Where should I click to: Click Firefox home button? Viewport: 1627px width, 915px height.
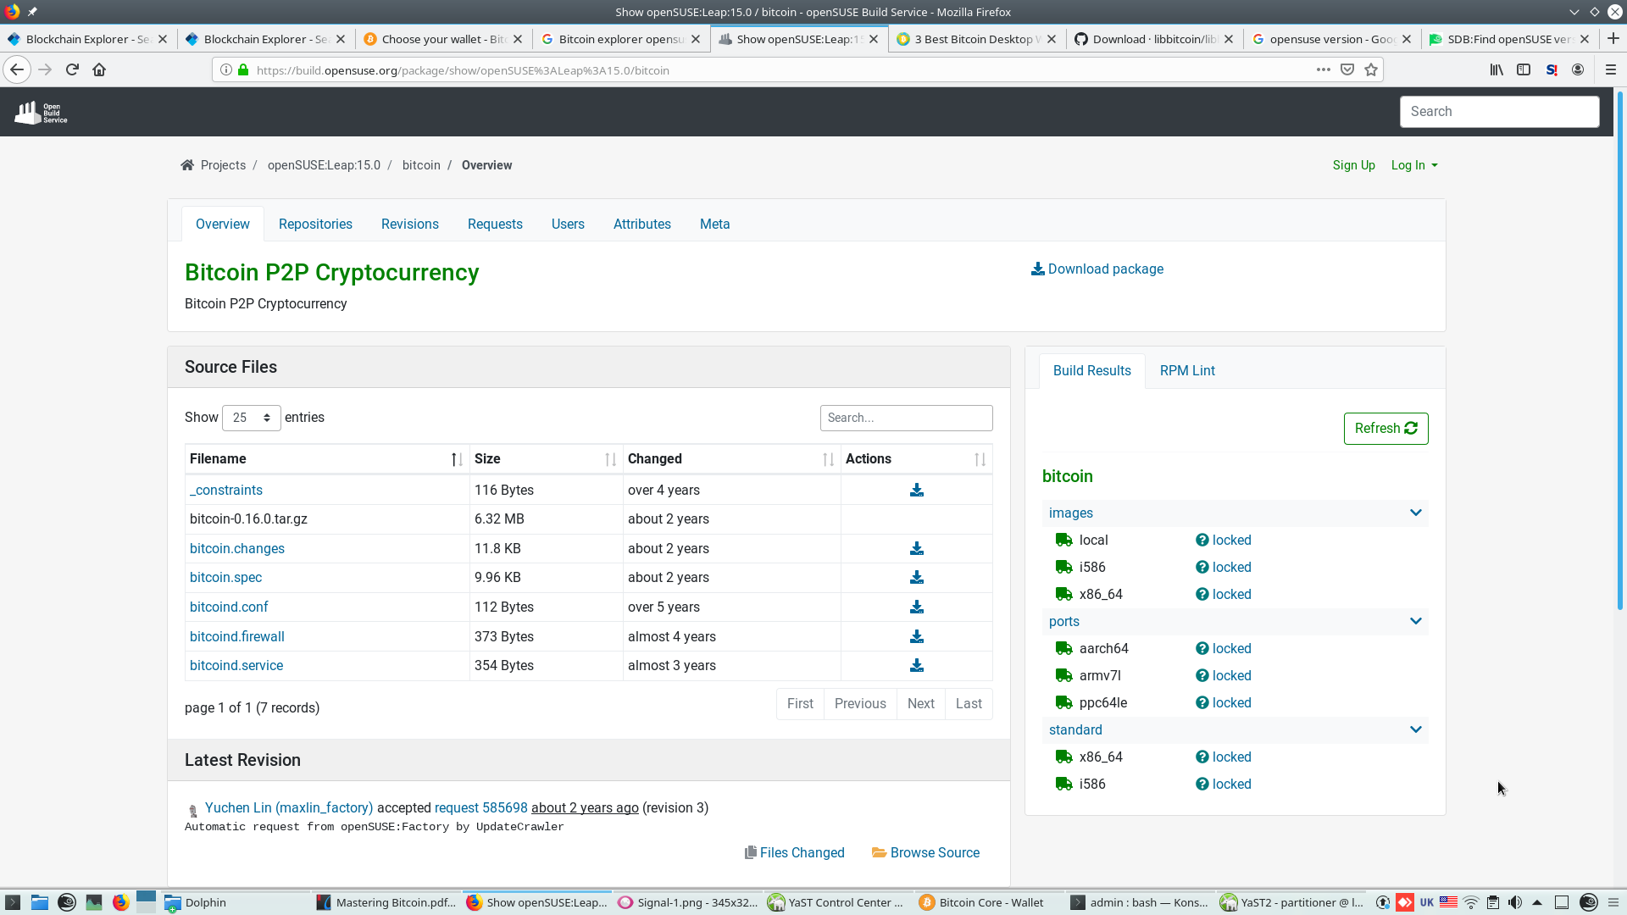point(99,70)
